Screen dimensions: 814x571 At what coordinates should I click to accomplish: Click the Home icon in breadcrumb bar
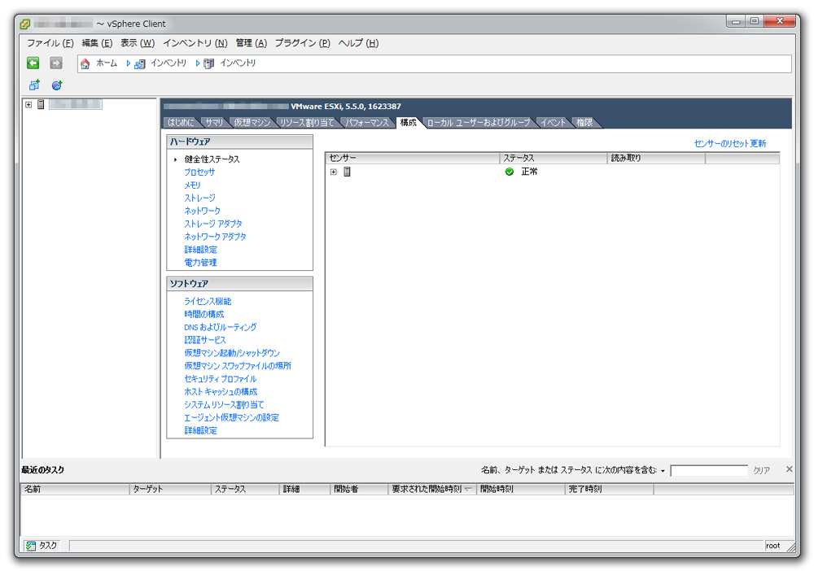pos(85,63)
